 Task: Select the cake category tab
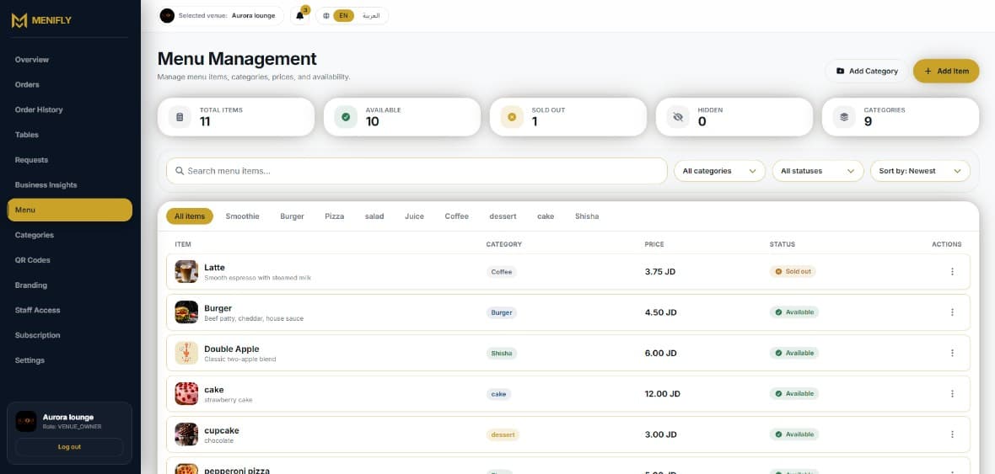point(546,216)
